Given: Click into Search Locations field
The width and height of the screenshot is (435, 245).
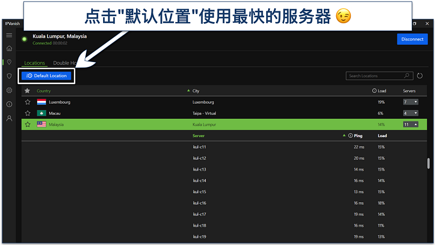Looking at the screenshot, I should 379,76.
